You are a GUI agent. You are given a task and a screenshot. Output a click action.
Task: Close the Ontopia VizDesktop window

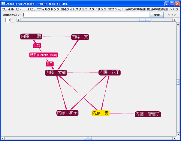click(177, 4)
